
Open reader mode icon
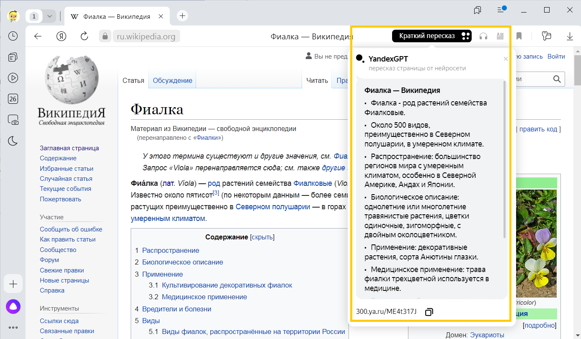pos(500,36)
